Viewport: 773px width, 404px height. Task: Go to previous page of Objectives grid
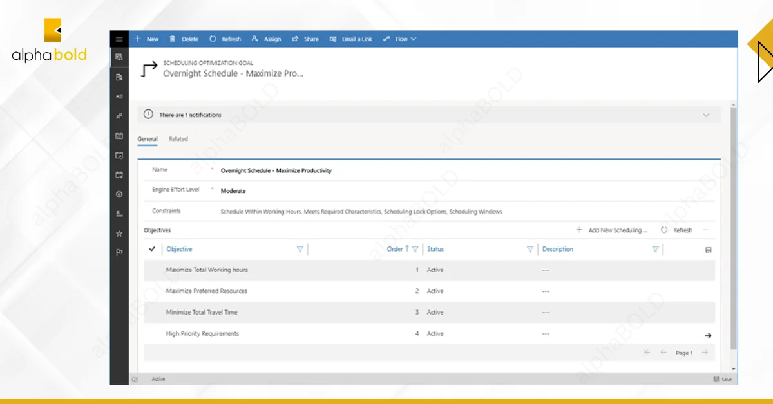(663, 353)
